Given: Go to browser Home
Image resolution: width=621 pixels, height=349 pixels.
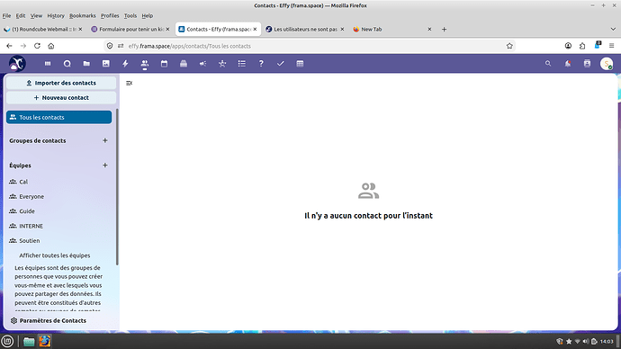Looking at the screenshot, I should tap(51, 46).
